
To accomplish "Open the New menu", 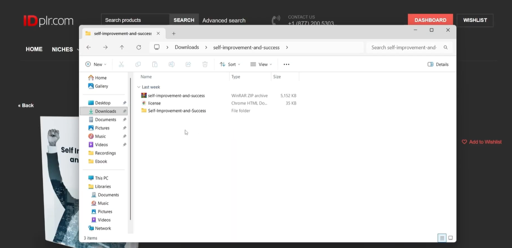I will 95,64.
